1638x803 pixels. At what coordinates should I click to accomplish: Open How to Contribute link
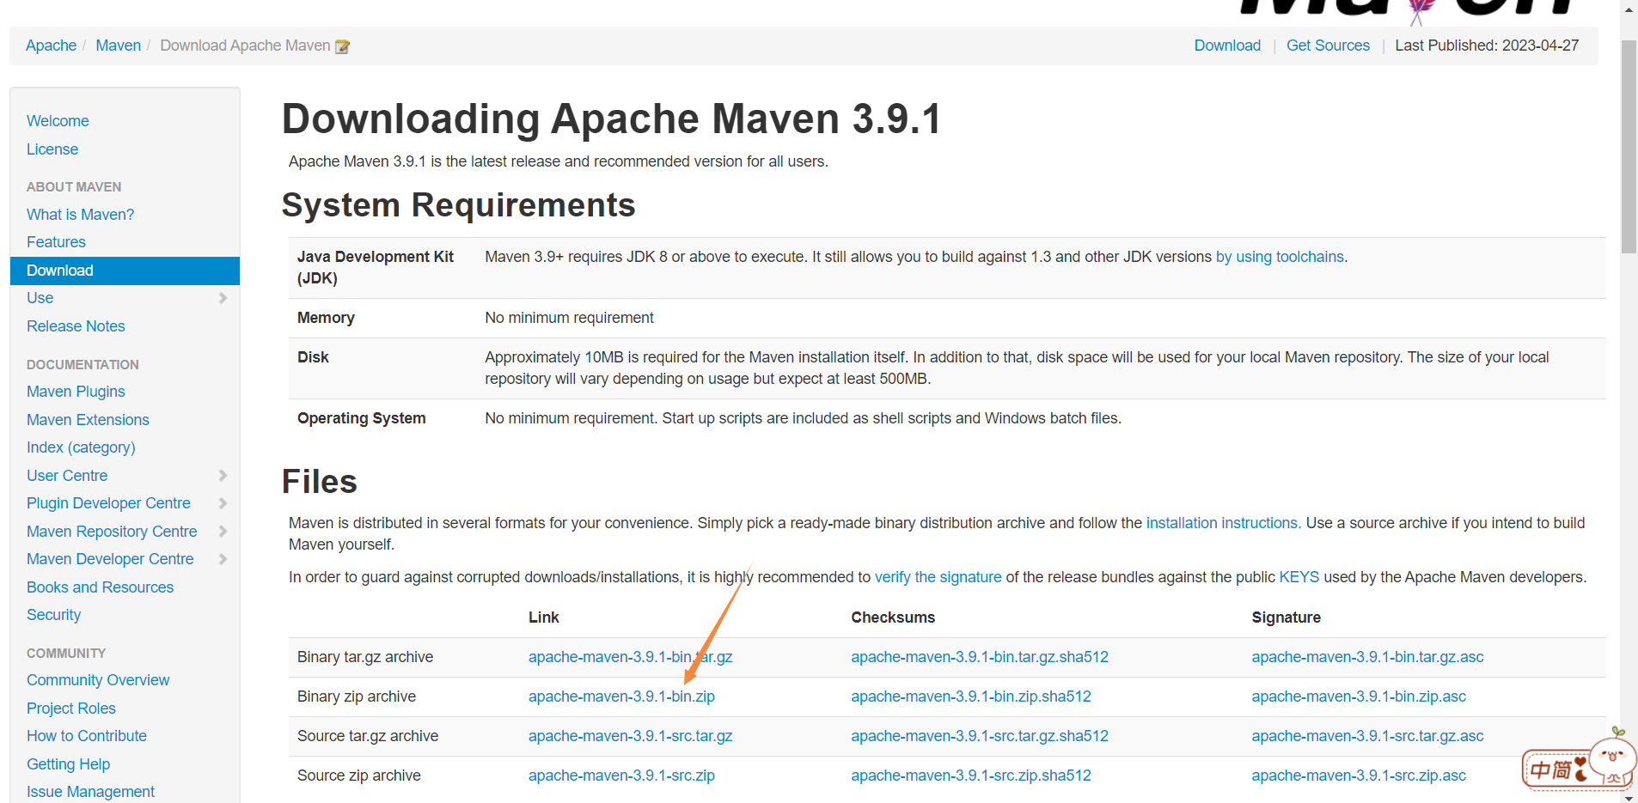point(87,736)
